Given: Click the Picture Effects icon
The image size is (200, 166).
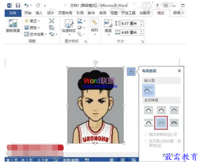Looking at the screenshot, I should click(79, 27).
